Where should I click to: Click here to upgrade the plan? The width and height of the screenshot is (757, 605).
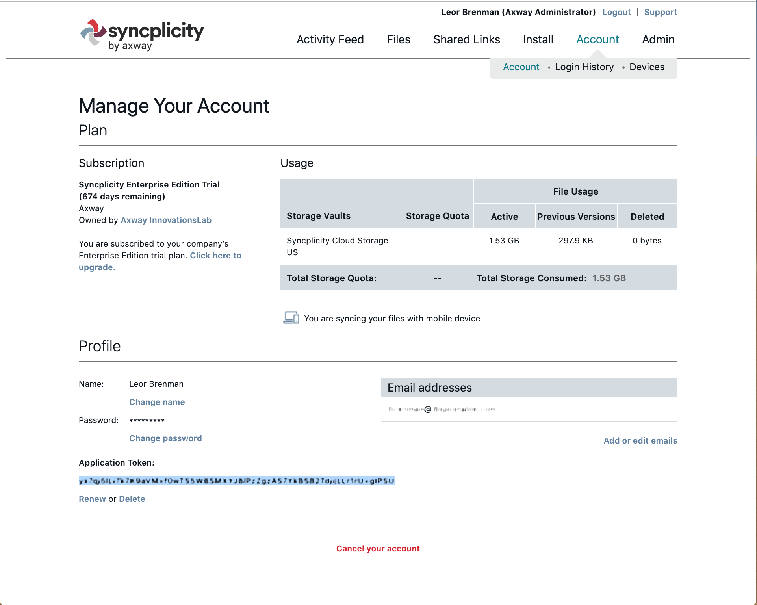pyautogui.click(x=215, y=256)
